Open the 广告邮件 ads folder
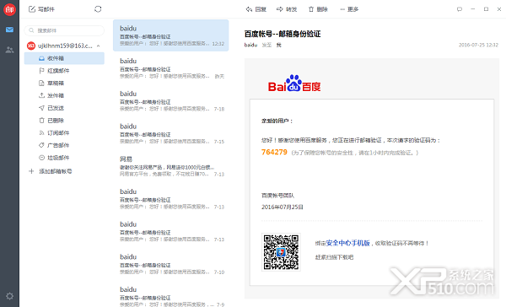This screenshot has width=506, height=307. click(x=64, y=145)
